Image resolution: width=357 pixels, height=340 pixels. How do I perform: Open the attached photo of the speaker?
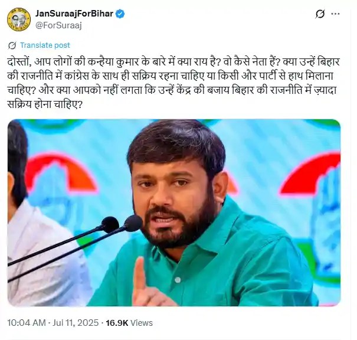point(174,212)
